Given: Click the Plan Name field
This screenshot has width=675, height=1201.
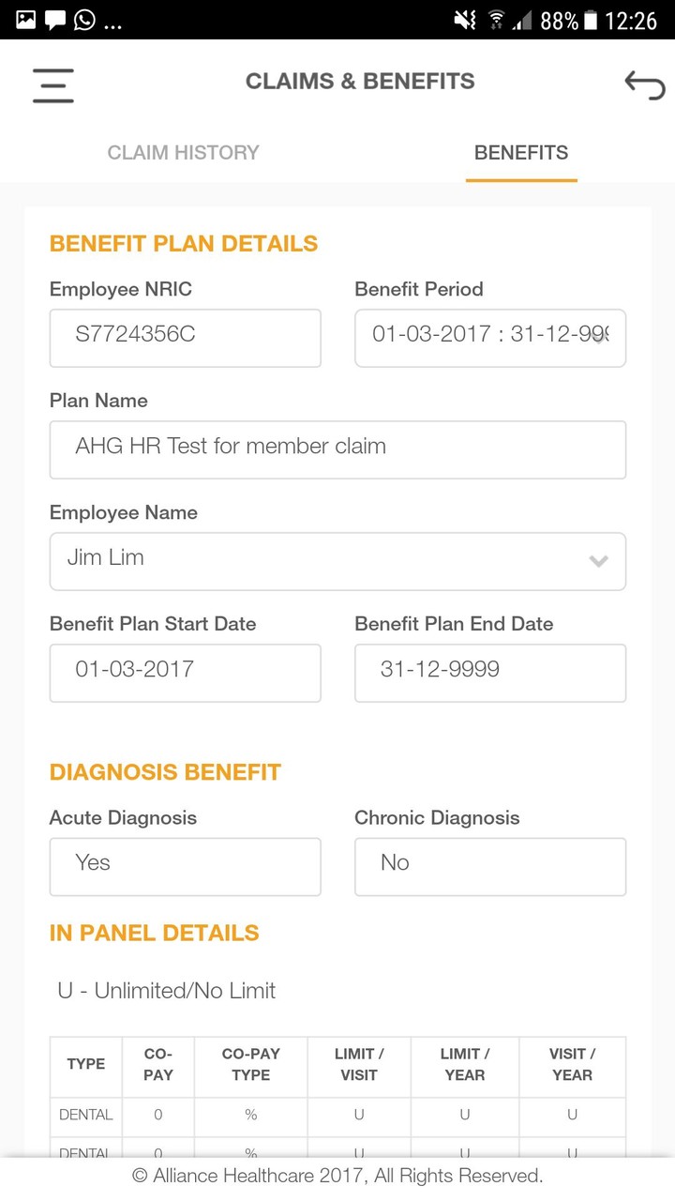Looking at the screenshot, I should coord(337,449).
